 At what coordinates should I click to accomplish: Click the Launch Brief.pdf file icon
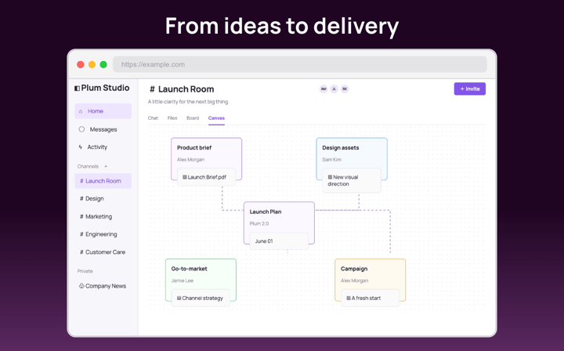185,177
